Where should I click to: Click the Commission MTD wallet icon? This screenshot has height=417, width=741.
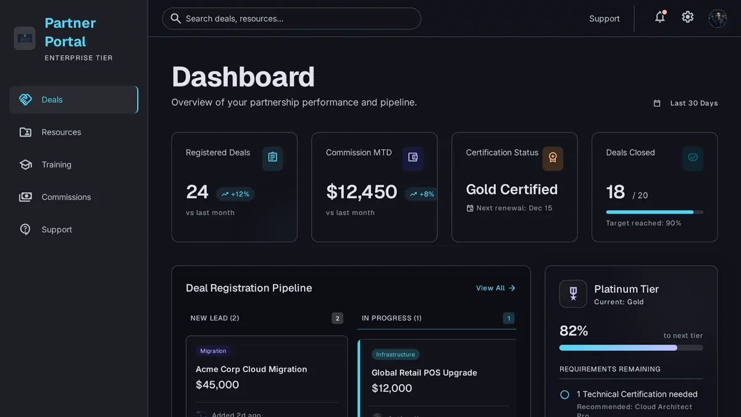412,158
